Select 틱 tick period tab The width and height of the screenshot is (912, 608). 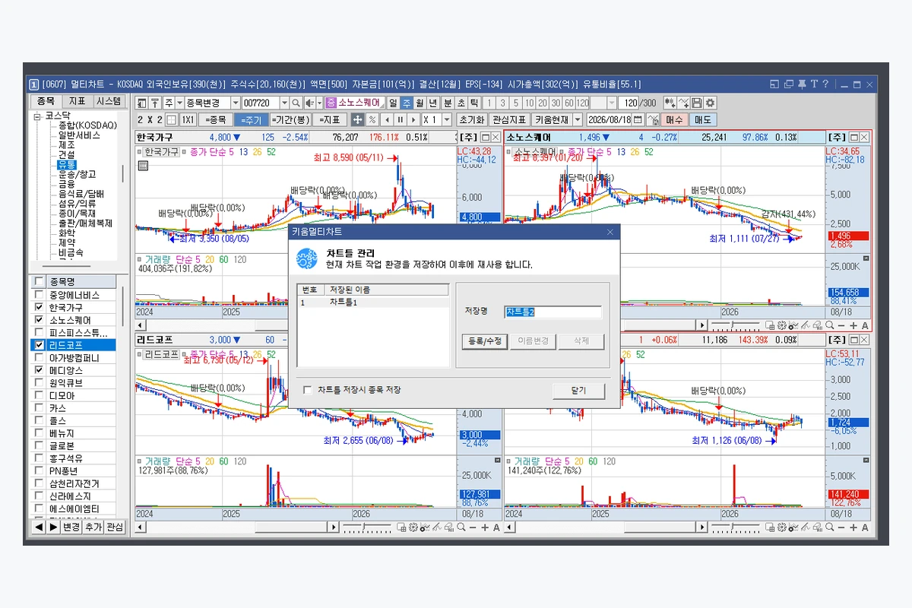(473, 103)
